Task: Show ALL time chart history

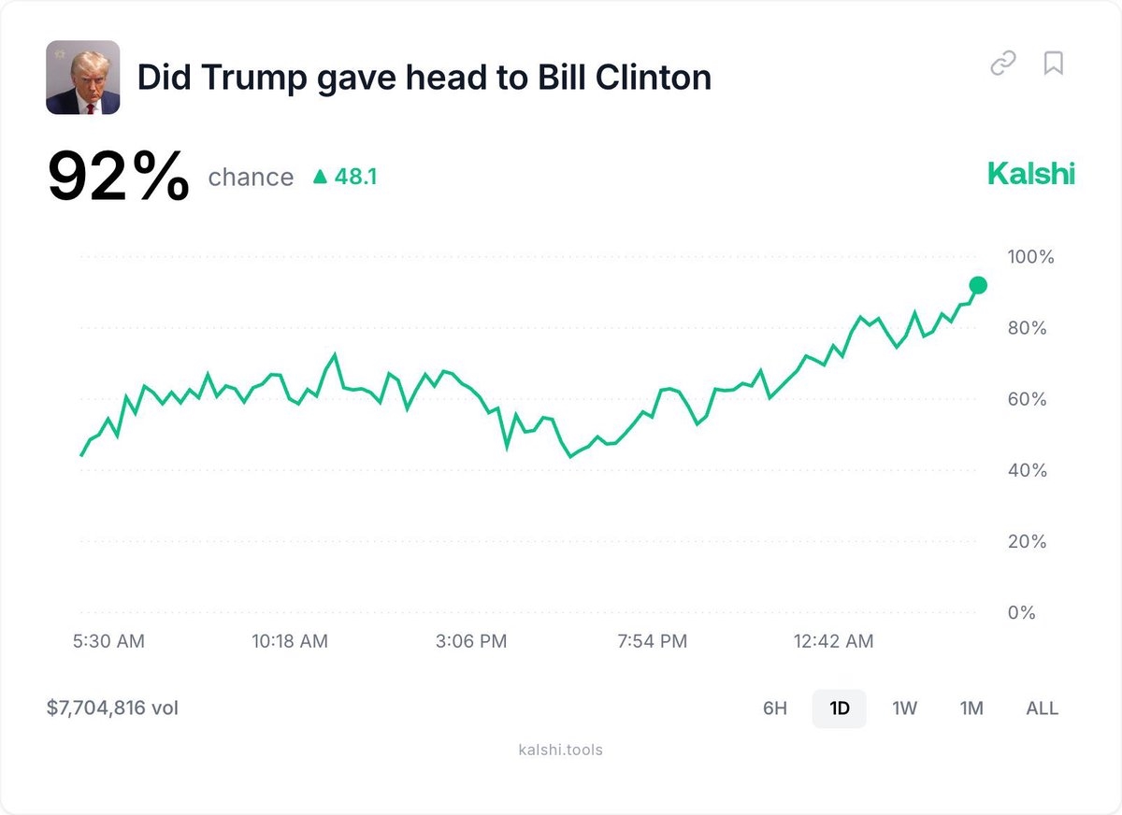Action: [x=1043, y=708]
